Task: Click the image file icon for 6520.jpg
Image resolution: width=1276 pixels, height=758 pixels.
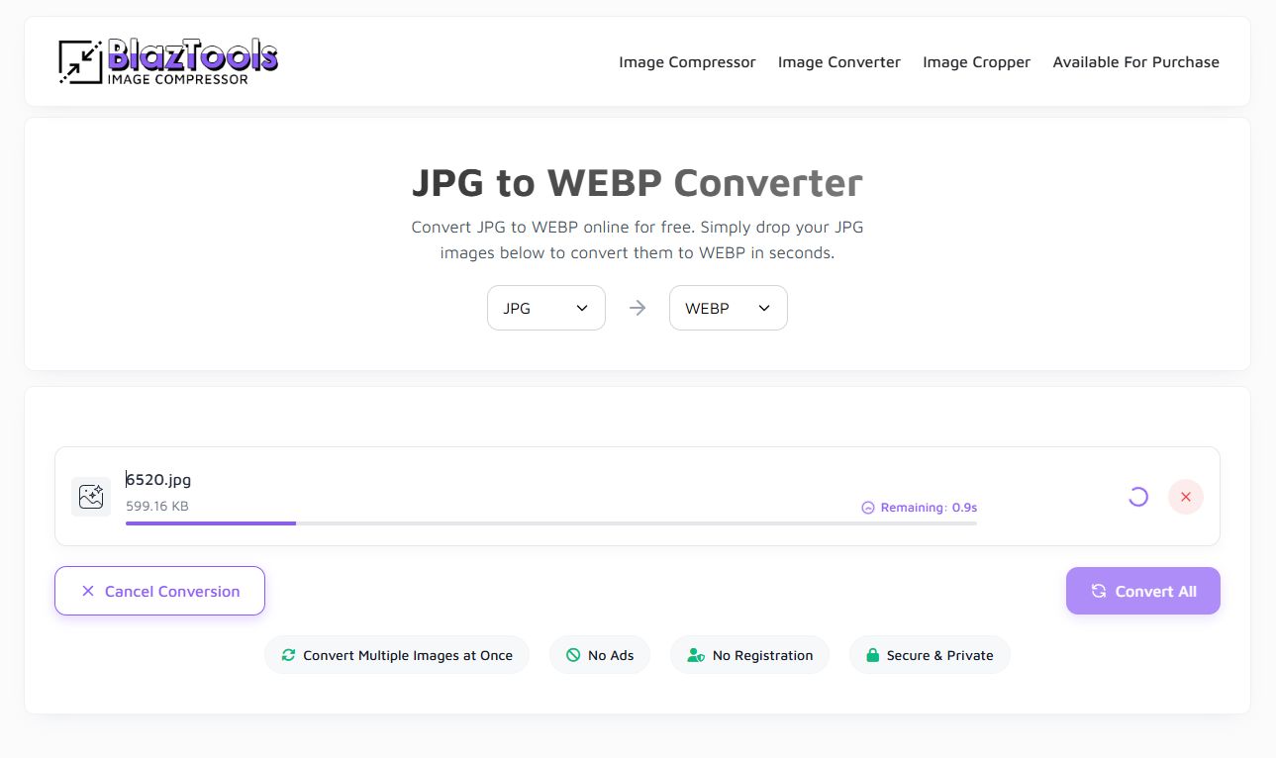Action: pos(91,497)
